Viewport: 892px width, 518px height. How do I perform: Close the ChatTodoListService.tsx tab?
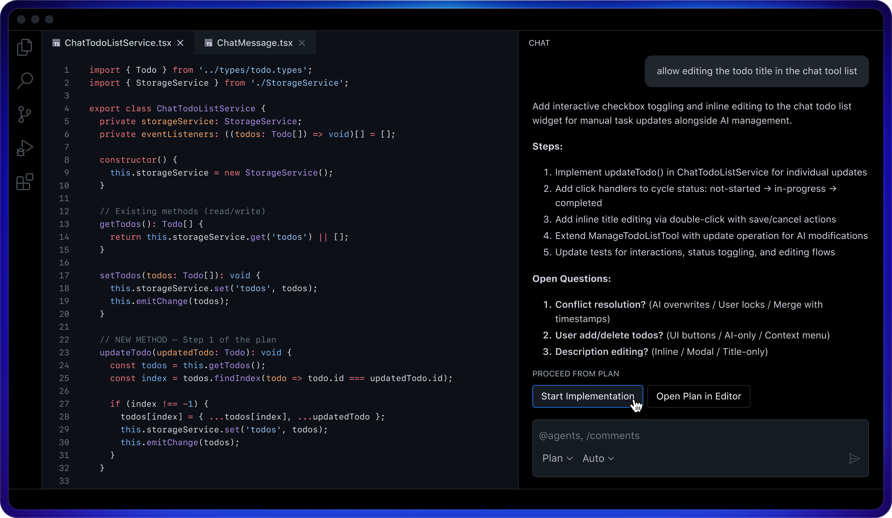point(181,42)
